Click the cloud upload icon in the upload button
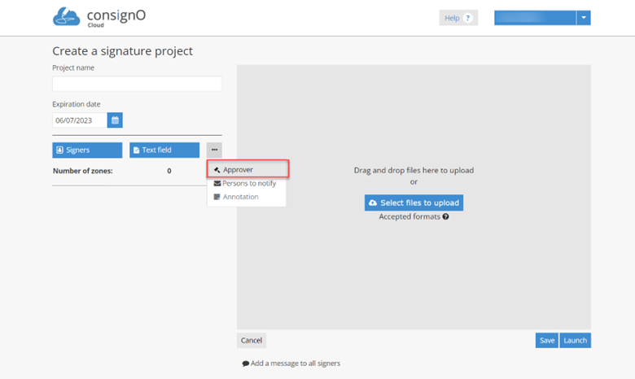Screen dimensions: 635x379 tap(373, 203)
